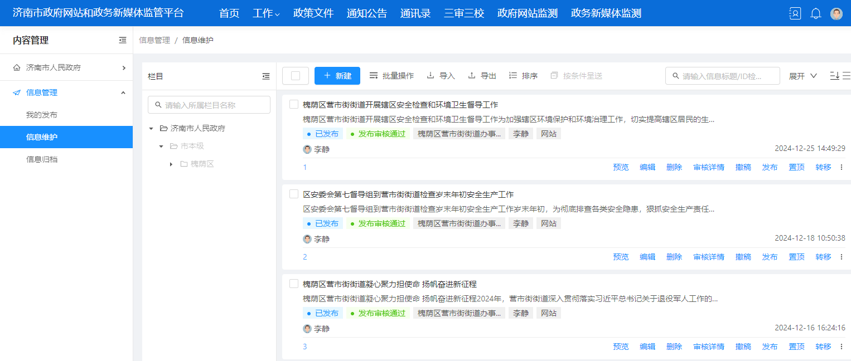This screenshot has width=851, height=361.
Task: Open the user avatar in top bar
Action: 837,14
